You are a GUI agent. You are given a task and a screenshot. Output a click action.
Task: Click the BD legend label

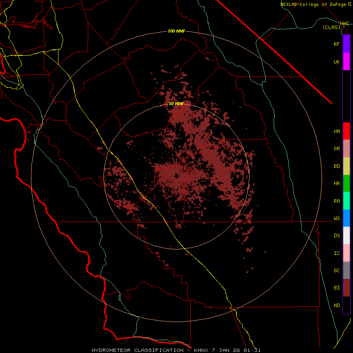(x=337, y=166)
